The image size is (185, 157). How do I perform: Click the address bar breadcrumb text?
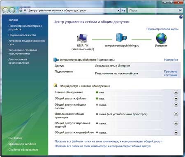pos(57,10)
